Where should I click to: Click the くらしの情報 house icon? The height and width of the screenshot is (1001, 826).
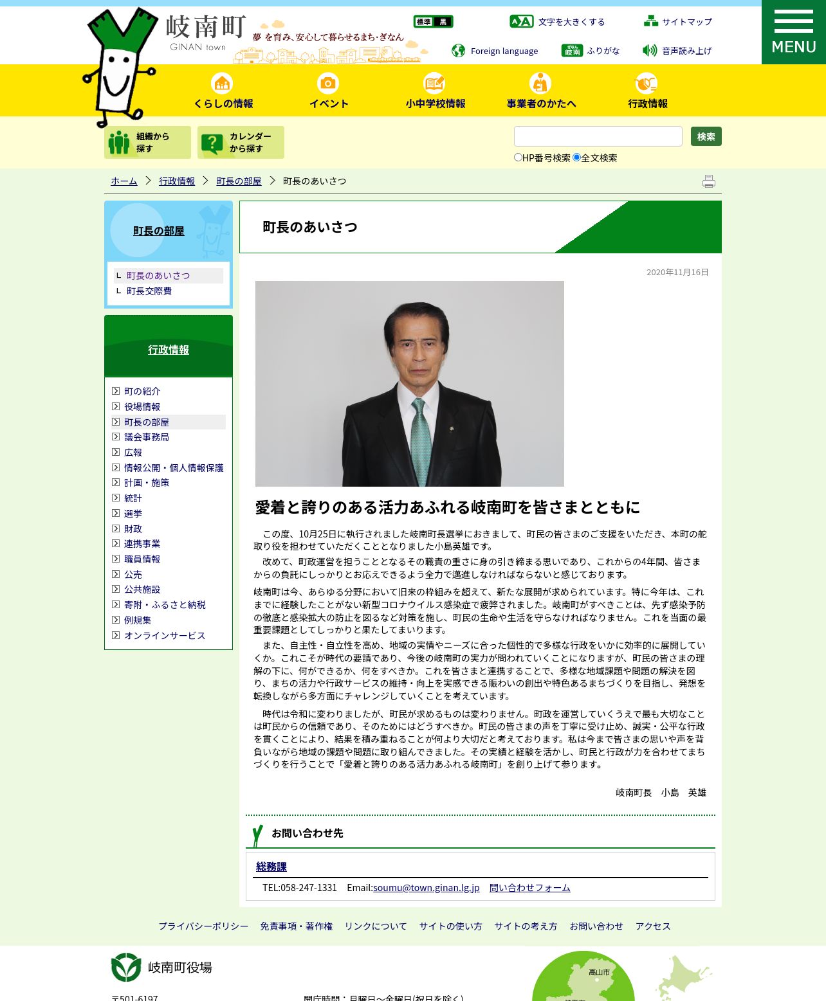click(x=222, y=84)
